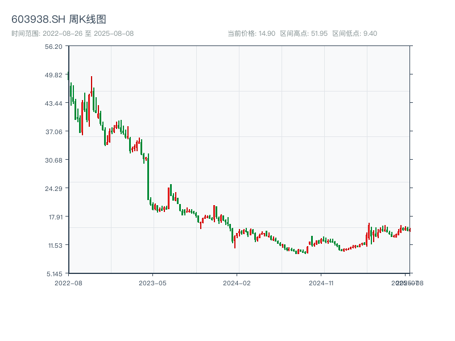Click the 603938.SH 周K线图 chart title
The width and height of the screenshot is (455, 341).
59,19
